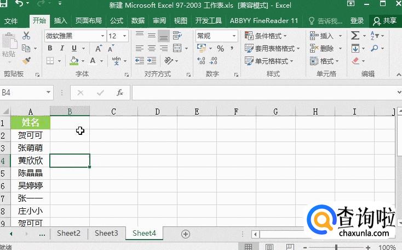402x250 pixels.
Task: Apply accounting number format
Action: (202, 48)
